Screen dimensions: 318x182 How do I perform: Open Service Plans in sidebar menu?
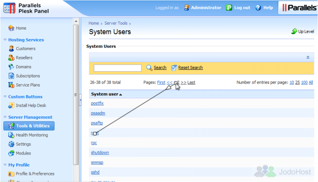[x=28, y=85]
